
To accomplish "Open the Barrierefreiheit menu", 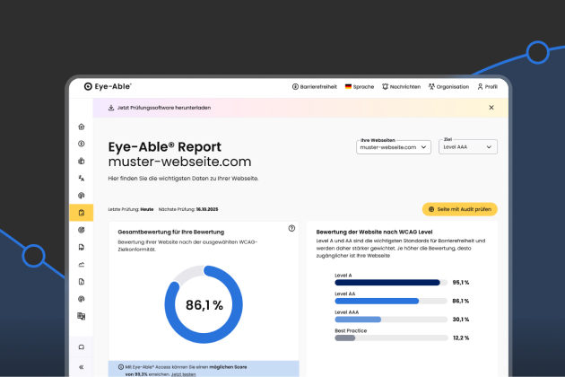I will (314, 86).
